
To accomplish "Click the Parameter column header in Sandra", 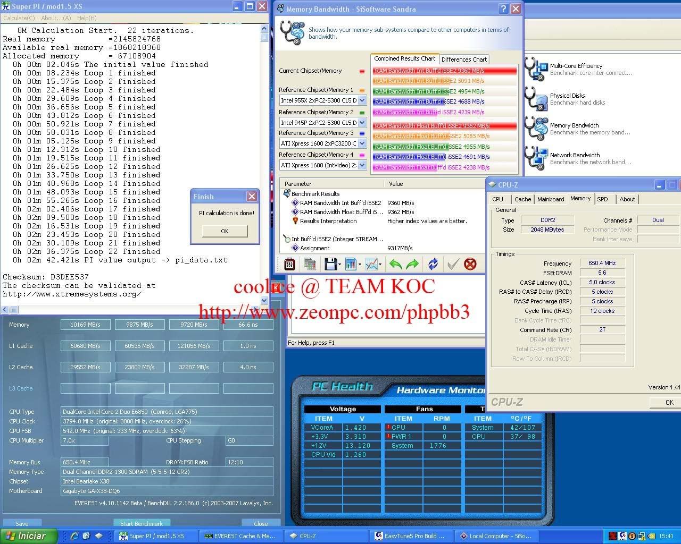I will [331, 184].
